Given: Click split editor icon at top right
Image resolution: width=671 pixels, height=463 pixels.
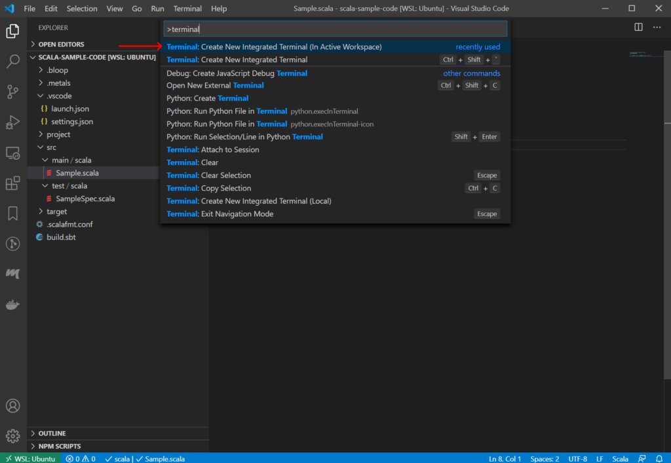Looking at the screenshot, I should (x=638, y=28).
